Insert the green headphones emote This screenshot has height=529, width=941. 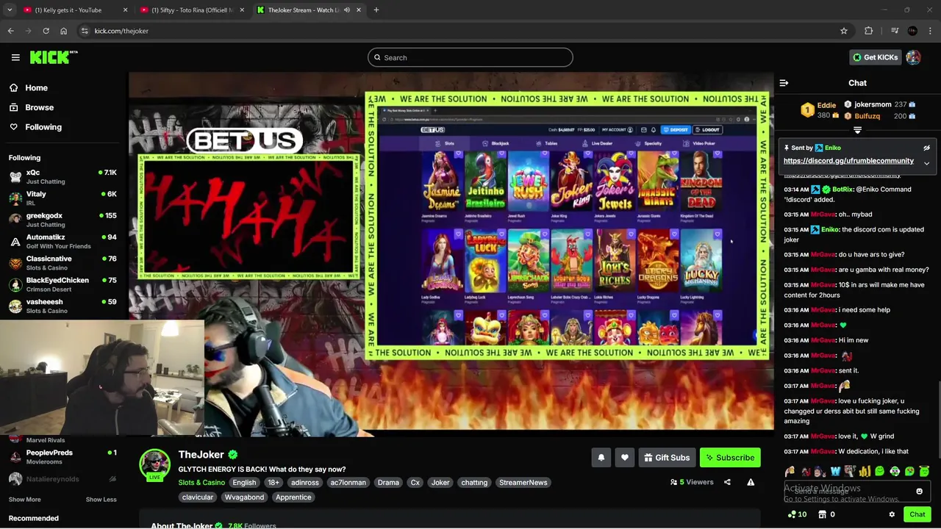pyautogui.click(x=895, y=471)
